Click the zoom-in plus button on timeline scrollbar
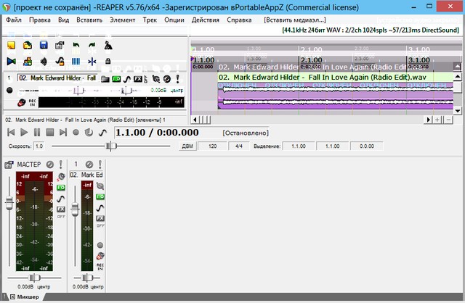This screenshot has height=303, width=465. [x=437, y=119]
